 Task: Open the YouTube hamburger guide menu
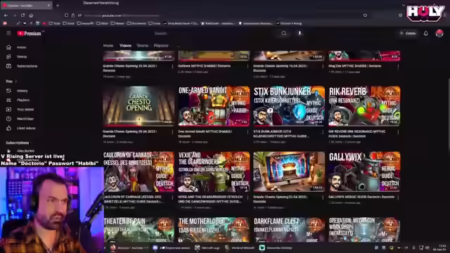click(8, 33)
